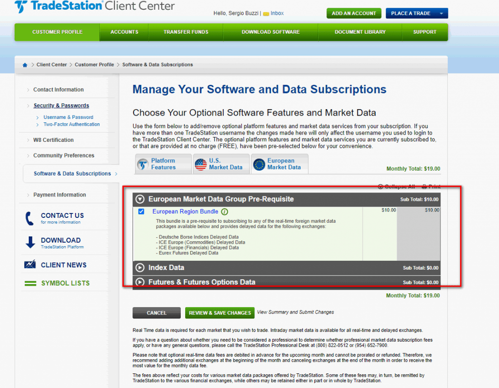The width and height of the screenshot is (499, 388).
Task: Open the Inbox link
Action: 277,13
